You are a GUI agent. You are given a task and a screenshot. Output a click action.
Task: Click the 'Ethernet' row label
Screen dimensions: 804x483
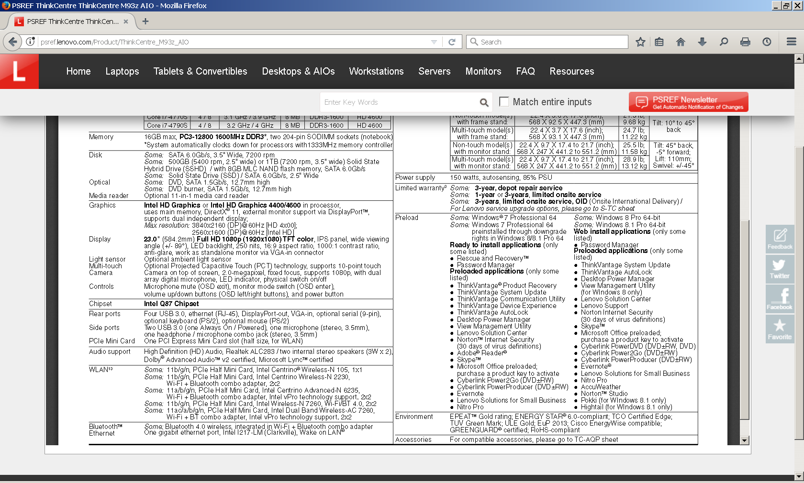click(x=102, y=433)
